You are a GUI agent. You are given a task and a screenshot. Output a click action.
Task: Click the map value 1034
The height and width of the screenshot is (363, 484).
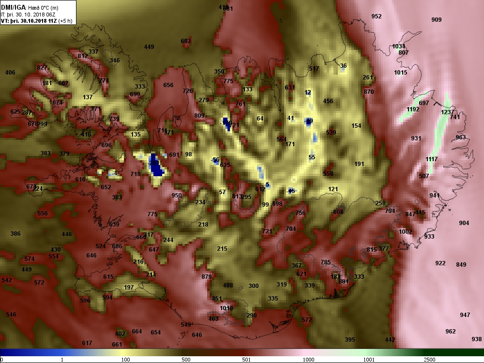click(x=398, y=46)
